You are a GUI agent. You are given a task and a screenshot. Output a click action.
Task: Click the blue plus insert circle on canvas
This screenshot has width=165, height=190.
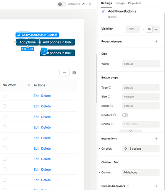point(44,51)
